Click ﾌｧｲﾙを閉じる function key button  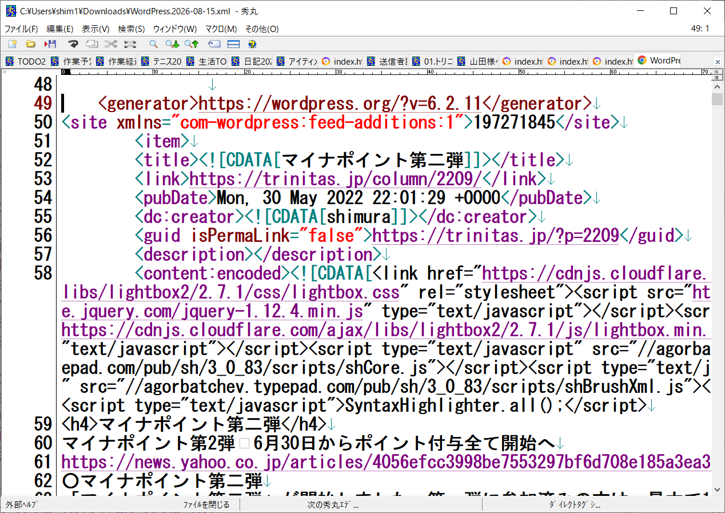206,505
